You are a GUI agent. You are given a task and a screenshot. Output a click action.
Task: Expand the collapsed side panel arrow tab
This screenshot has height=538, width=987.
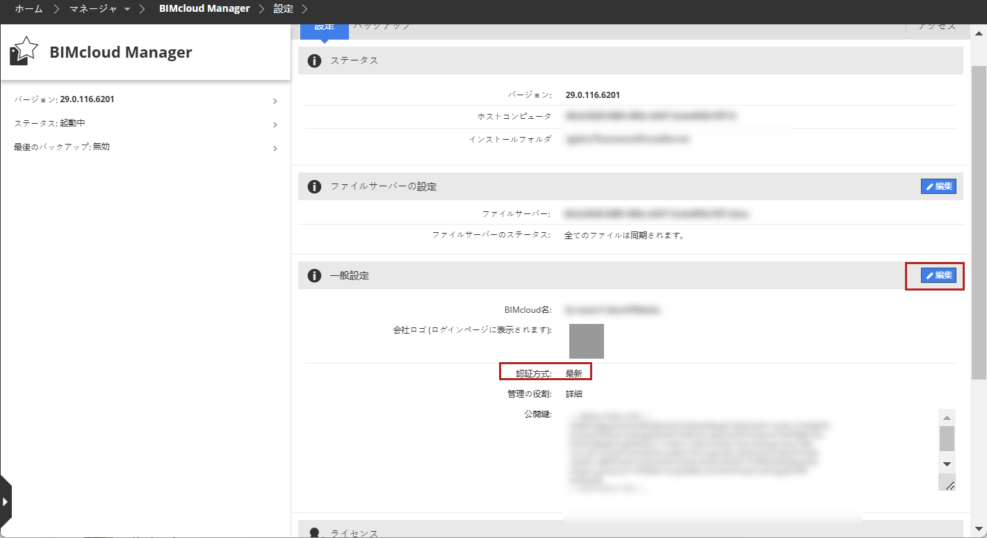tap(6, 502)
